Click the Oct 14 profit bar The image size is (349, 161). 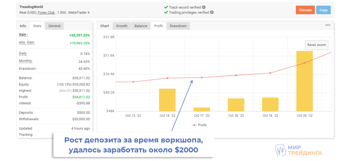click(167, 100)
